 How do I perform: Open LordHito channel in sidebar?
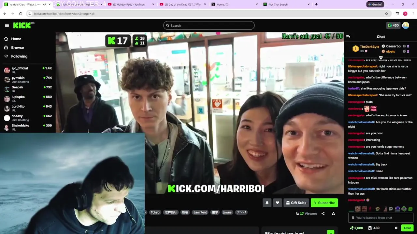(x=28, y=108)
